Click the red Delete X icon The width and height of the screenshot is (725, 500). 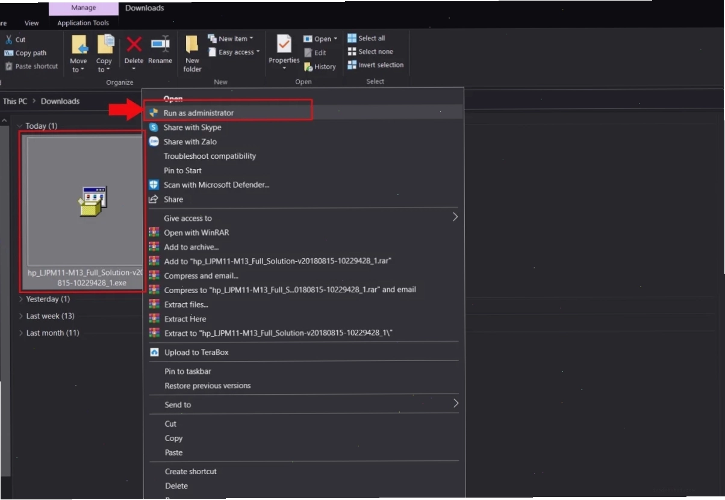coord(134,44)
